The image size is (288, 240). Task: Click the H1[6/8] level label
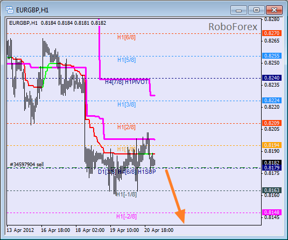[x=127, y=38]
